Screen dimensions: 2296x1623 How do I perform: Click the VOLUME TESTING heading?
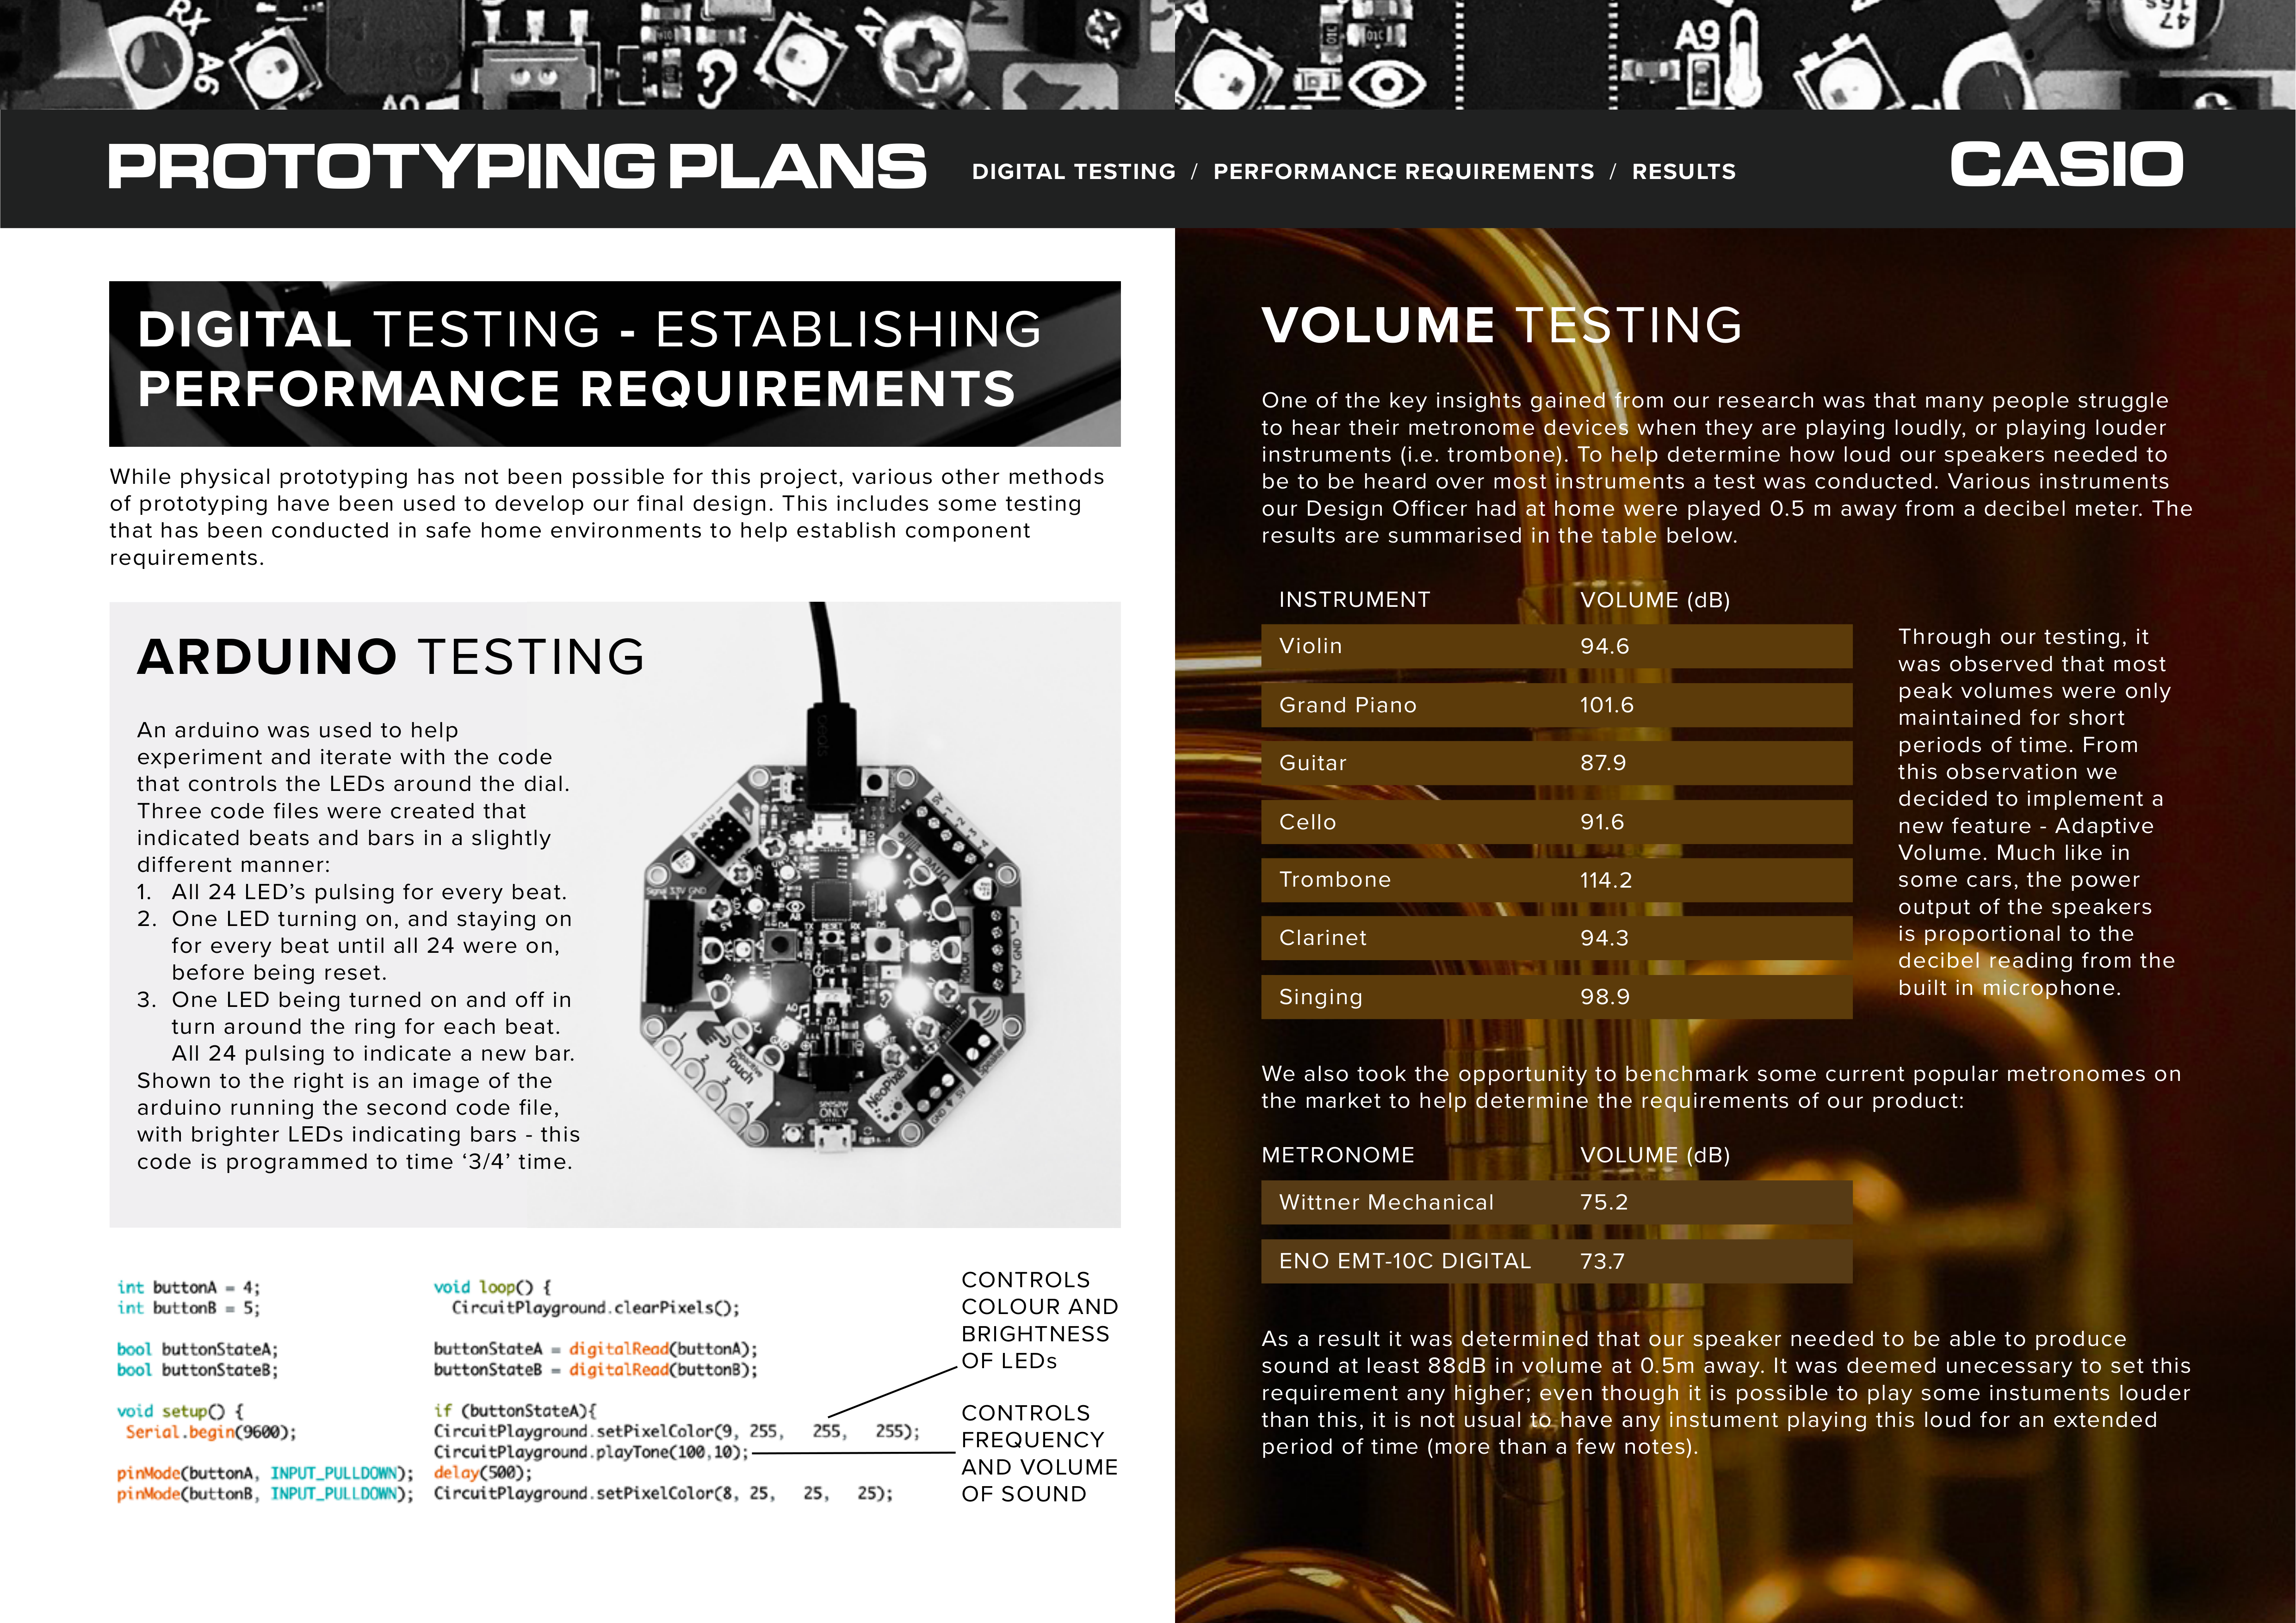pos(1501,326)
